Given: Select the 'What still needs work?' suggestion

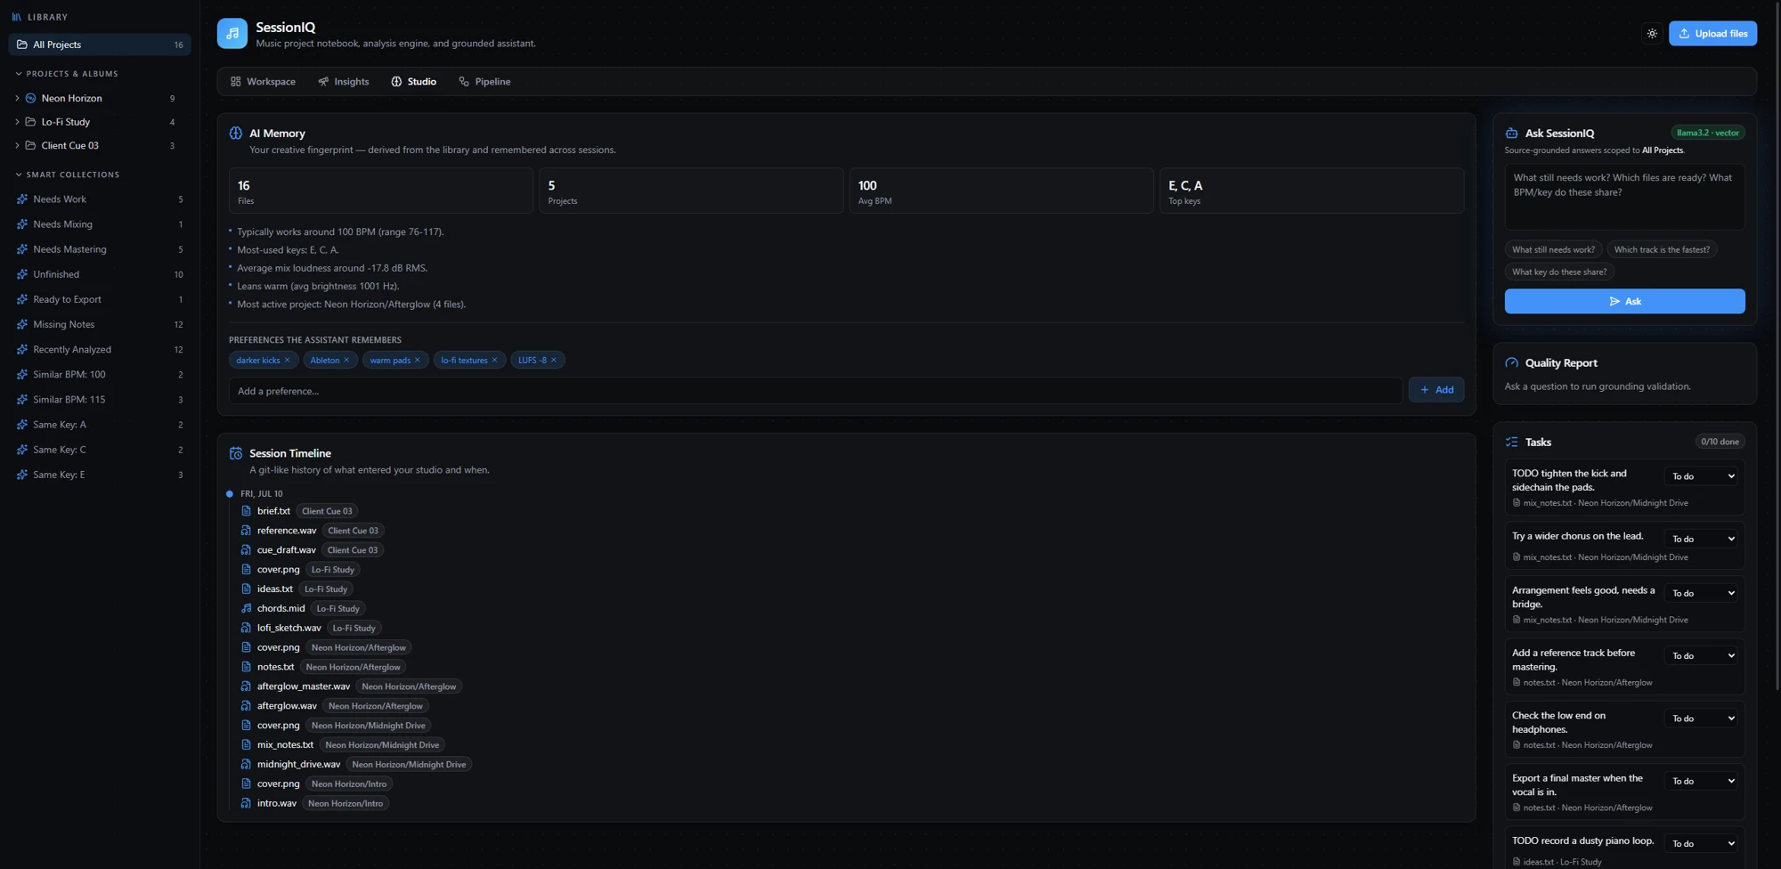Looking at the screenshot, I should 1553,250.
